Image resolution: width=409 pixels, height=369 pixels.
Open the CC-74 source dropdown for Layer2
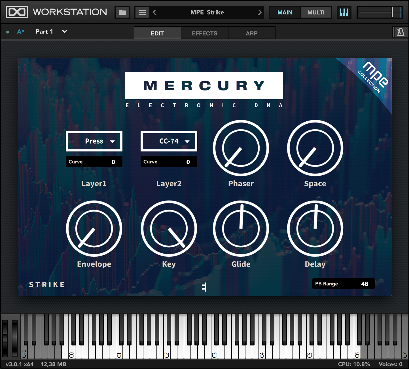[169, 141]
